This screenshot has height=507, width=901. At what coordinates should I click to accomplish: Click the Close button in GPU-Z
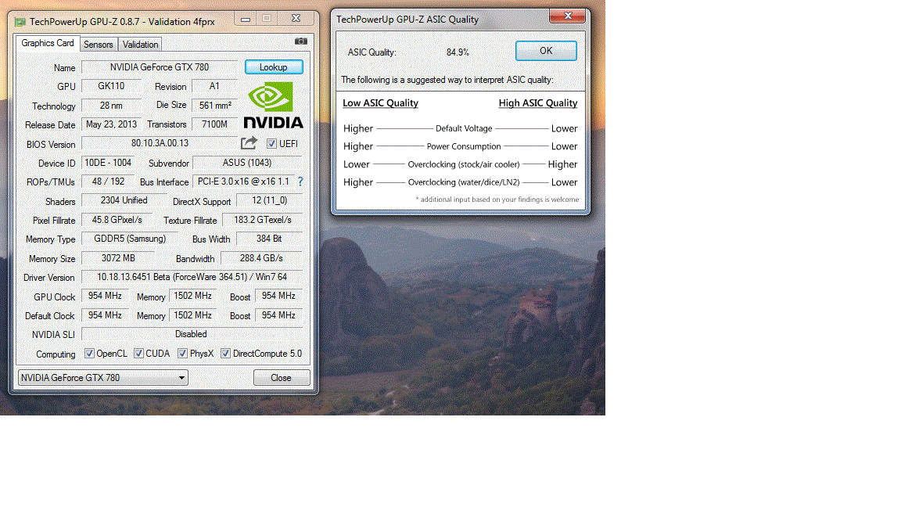[x=282, y=378]
